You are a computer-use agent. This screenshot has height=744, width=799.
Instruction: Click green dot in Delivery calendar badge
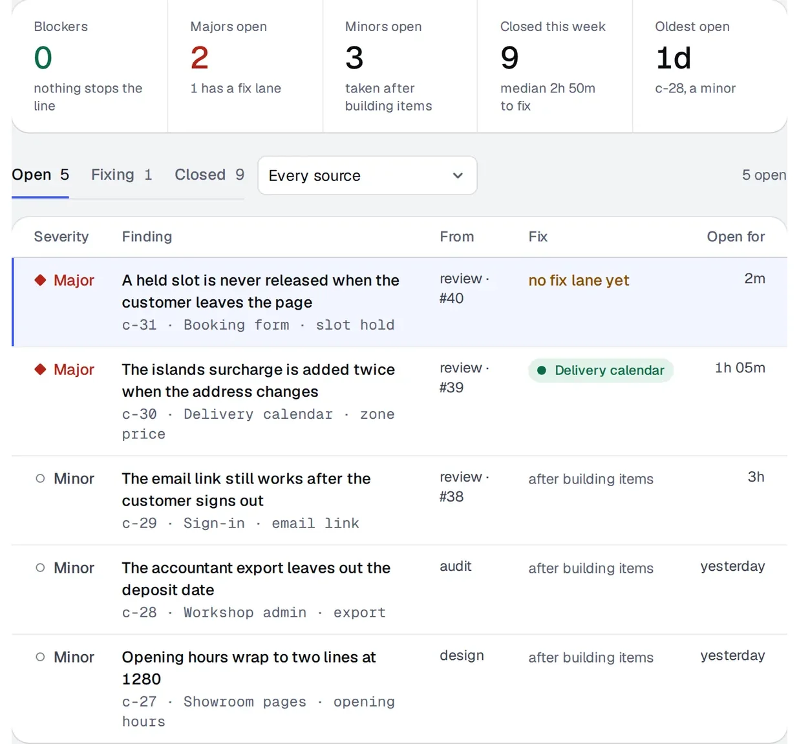[542, 370]
